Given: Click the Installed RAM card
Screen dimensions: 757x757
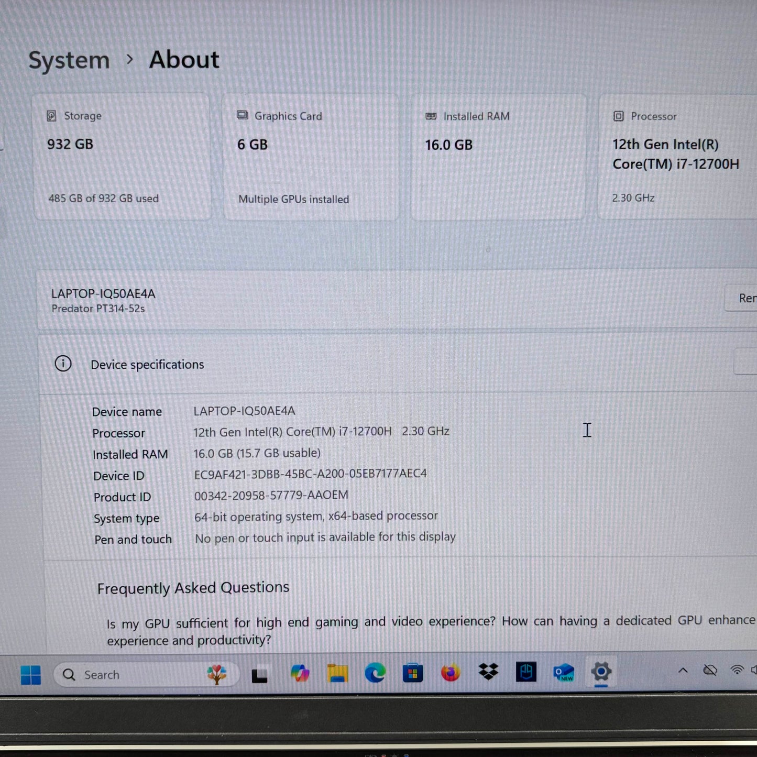Looking at the screenshot, I should click(x=498, y=156).
